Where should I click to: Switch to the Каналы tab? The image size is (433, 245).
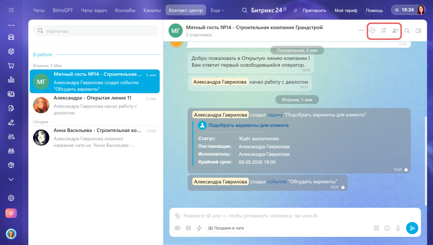[152, 10]
